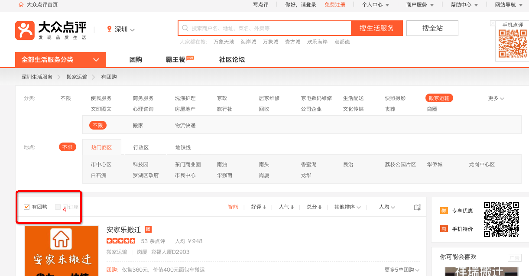Select the 华强南 area
This screenshot has height=276, width=529.
pyautogui.click(x=225, y=175)
